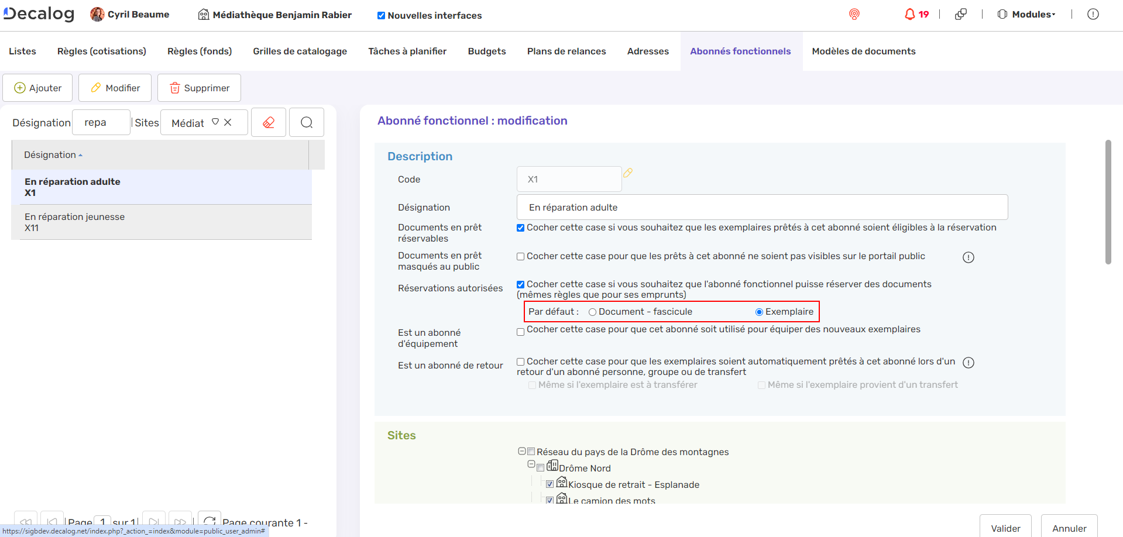Collapse the Drôme Nord tree node
Image resolution: width=1123 pixels, height=537 pixels.
point(531,464)
